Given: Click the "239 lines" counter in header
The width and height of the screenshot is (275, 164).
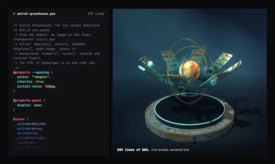Looking at the screenshot, I should coord(96,14).
